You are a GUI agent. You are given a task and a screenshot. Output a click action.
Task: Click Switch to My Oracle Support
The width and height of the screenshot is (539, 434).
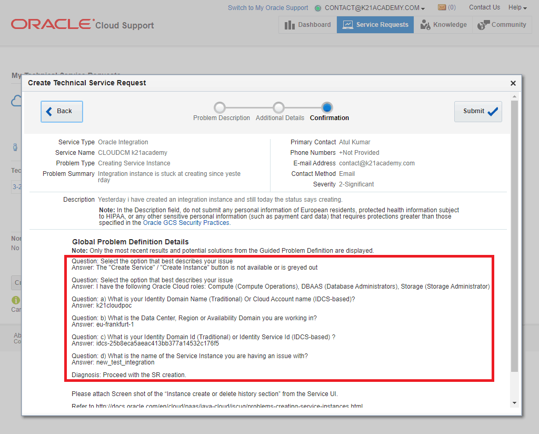pos(268,7)
